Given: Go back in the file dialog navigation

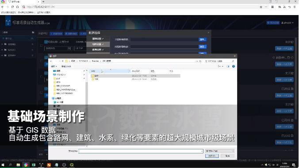Looking at the screenshot, I should coord(51,61).
